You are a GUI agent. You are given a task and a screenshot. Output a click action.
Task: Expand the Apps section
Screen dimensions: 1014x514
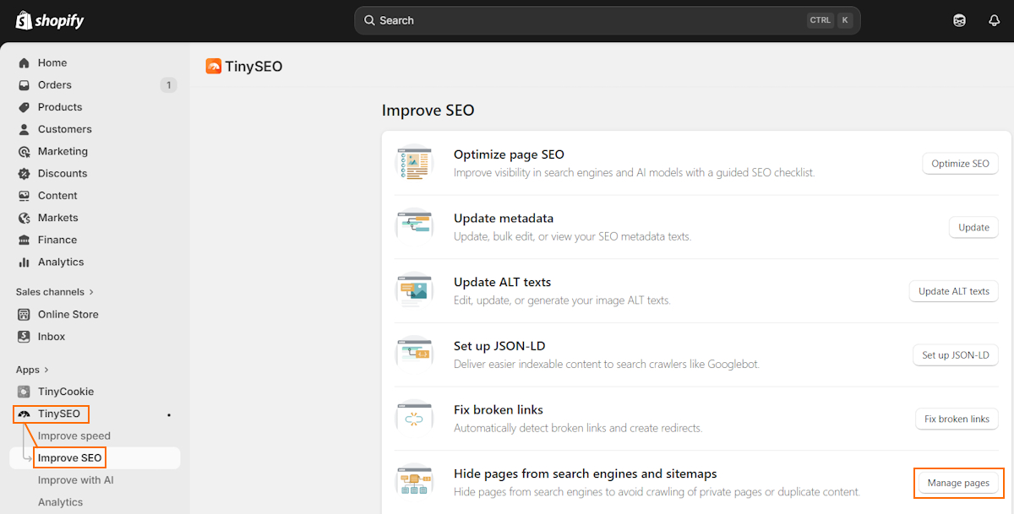click(32, 369)
